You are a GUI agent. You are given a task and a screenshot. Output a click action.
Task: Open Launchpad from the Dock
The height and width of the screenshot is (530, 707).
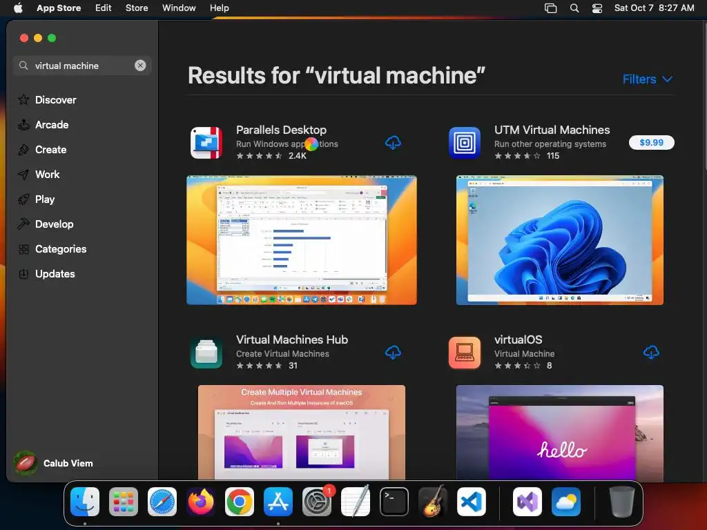(x=124, y=502)
